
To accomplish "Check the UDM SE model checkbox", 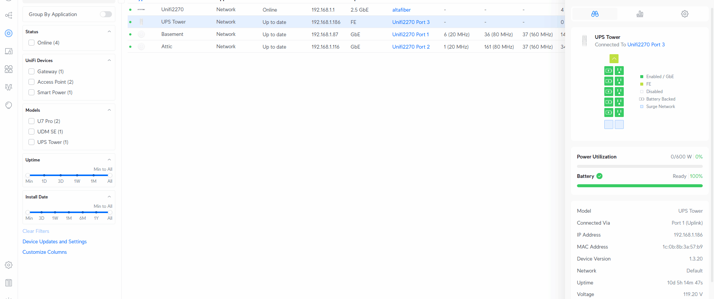I will pos(31,132).
